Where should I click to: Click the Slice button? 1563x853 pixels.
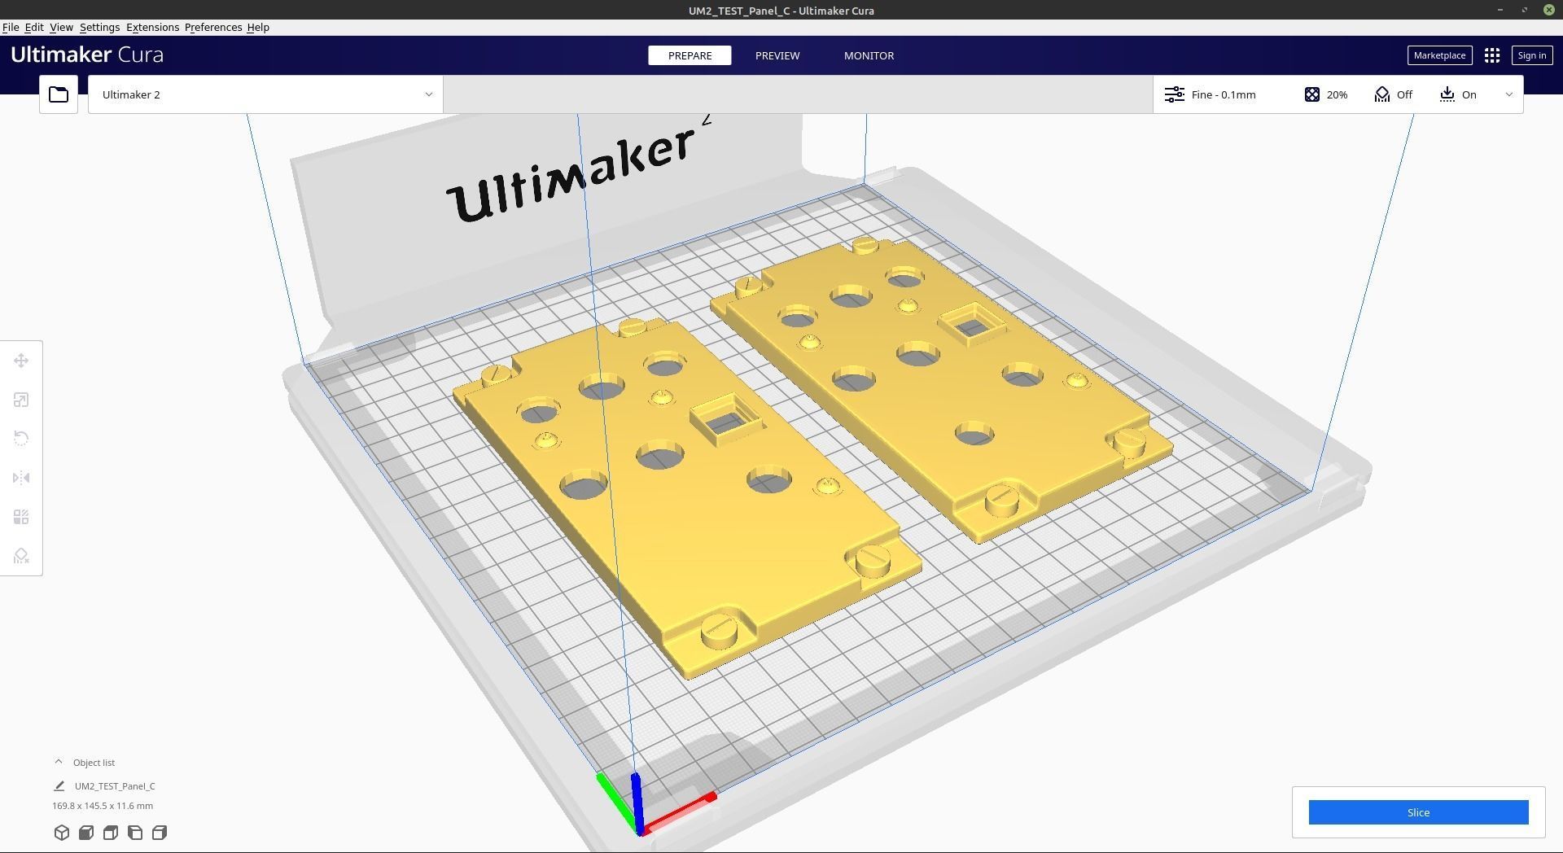point(1418,812)
